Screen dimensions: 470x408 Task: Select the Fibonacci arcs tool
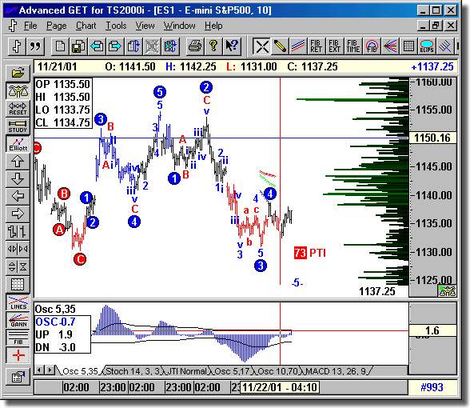pos(372,46)
